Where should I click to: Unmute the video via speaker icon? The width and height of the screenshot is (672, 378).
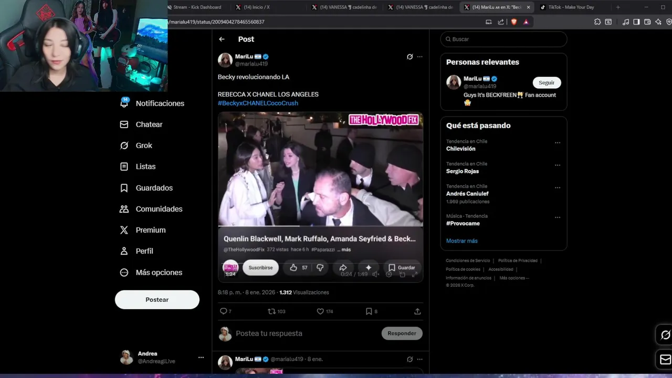coord(375,274)
